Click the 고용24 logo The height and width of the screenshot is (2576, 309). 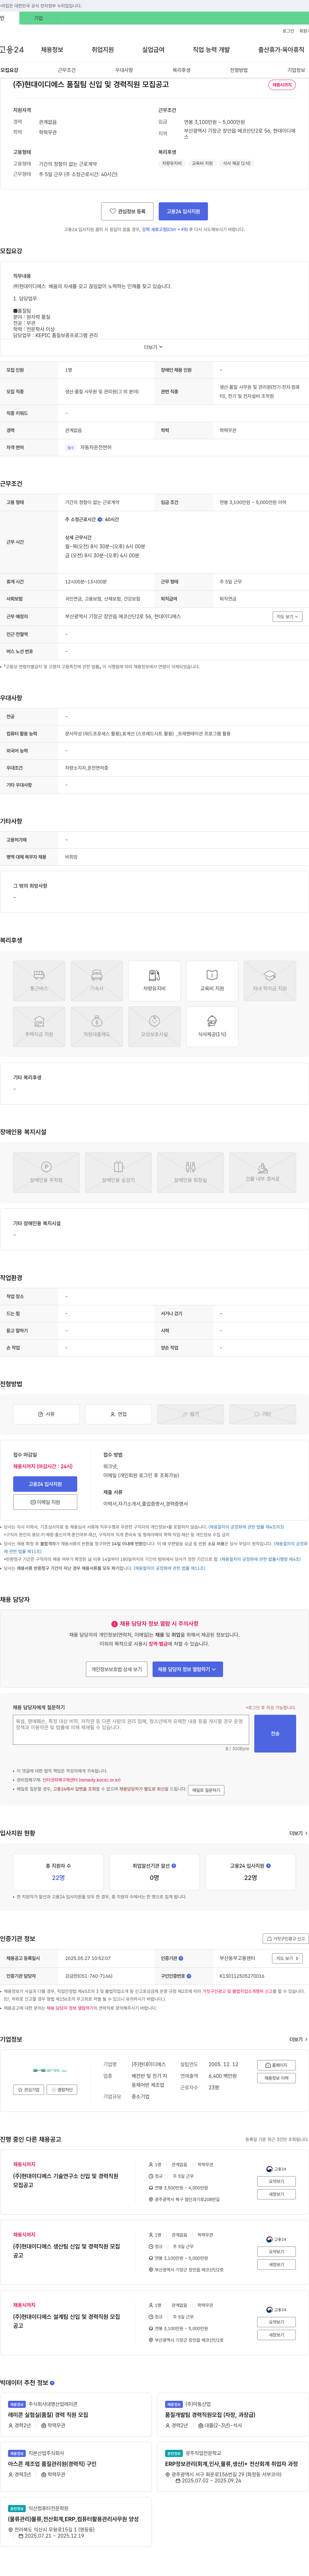tap(12, 49)
